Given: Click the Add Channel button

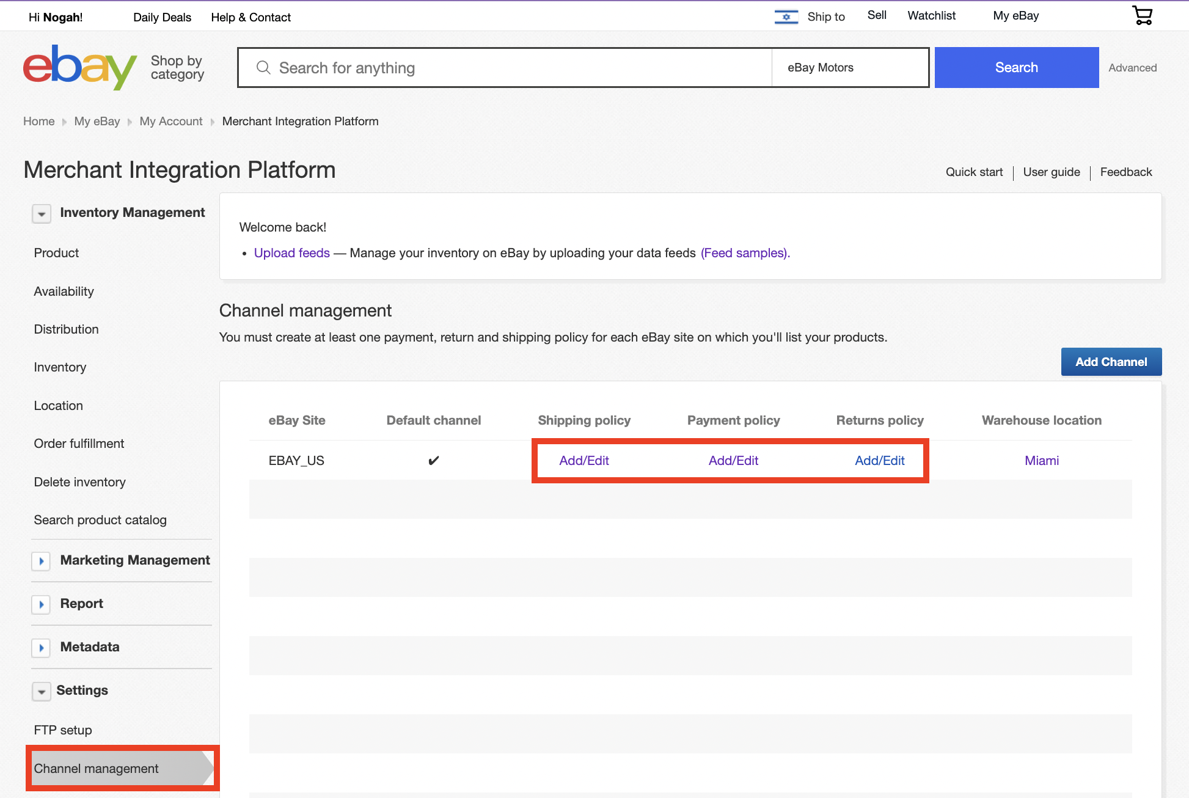Looking at the screenshot, I should point(1111,362).
